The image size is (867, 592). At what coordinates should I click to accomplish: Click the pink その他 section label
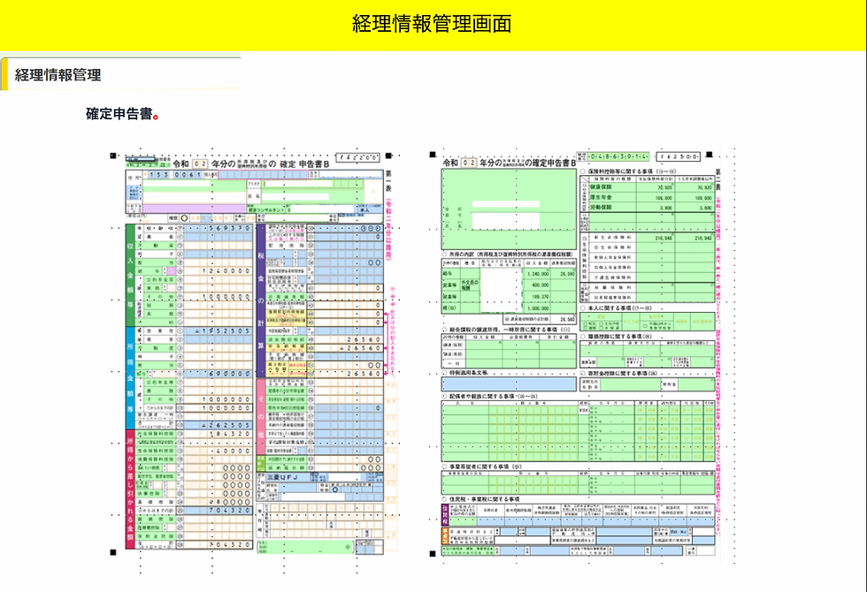(261, 416)
